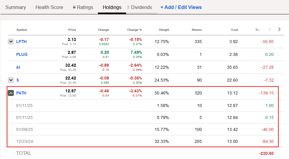Click the 32.42 price of AI
Image resolution: width=289 pixels, height=159 pixels.
click(x=71, y=65)
